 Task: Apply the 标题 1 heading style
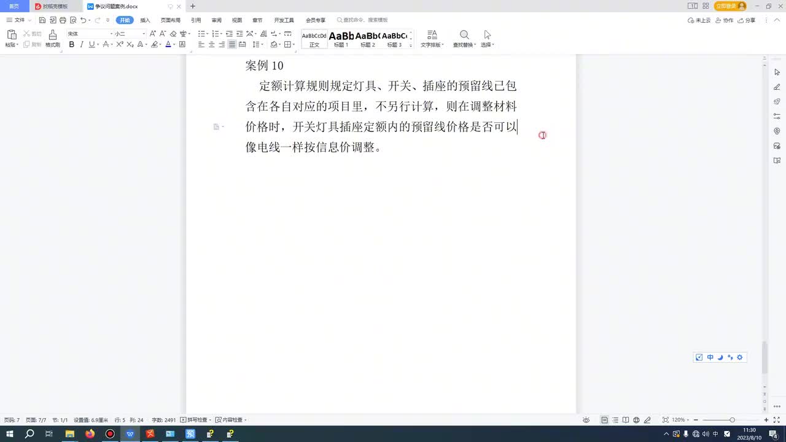click(341, 39)
